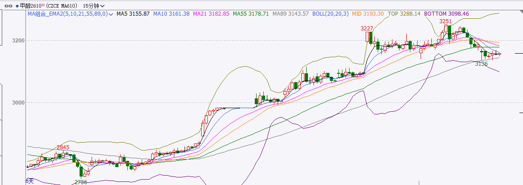This screenshot has width=523, height=185.
Task: Open the 15分钟 timeframe dropdown
Action: (x=93, y=6)
